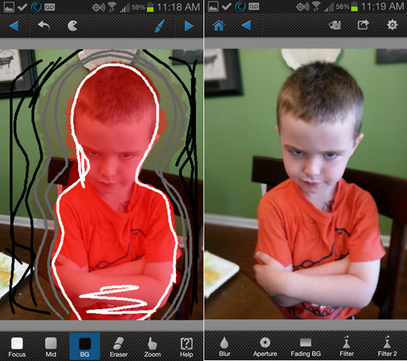Select the Mid gray brush
This screenshot has width=407, height=361.
pos(51,347)
